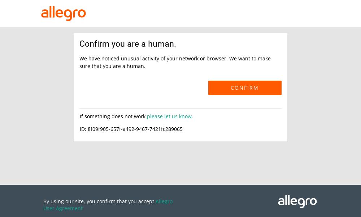The width and height of the screenshot is (361, 217).
Task: Click the horizontal divider below the CONFIRM button
Action: coord(180,108)
